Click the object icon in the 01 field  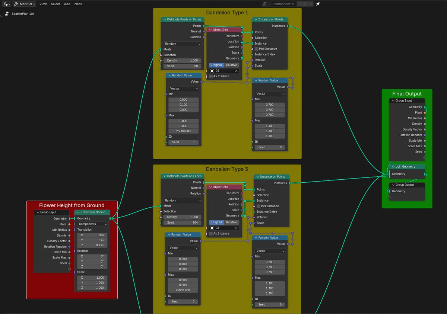212,71
